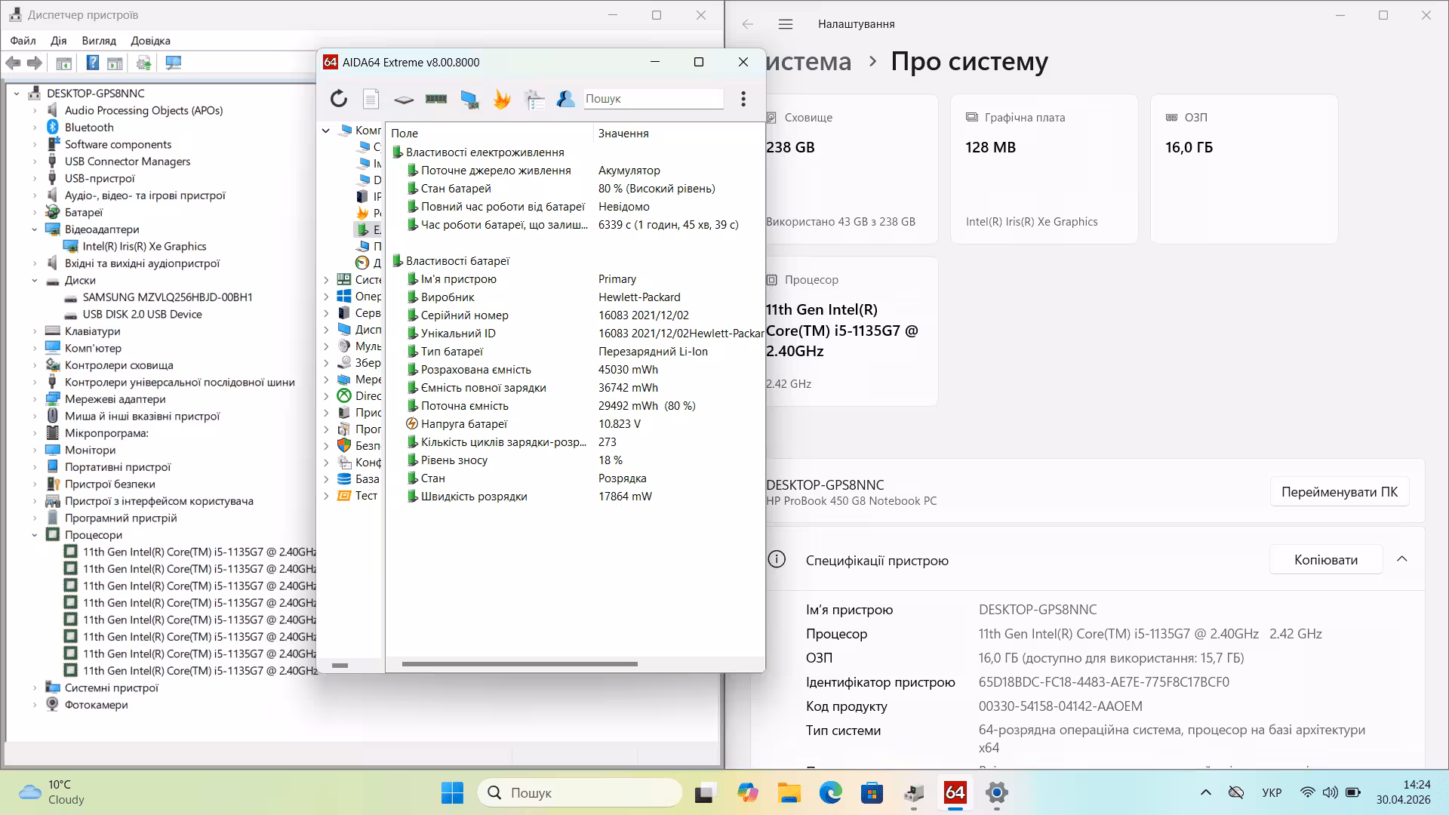Expand Мережеві адаптери node in Device Manager
The image size is (1449, 815).
pos(34,399)
